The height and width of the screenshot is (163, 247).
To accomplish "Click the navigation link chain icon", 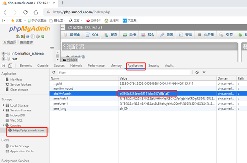I will coord(52,48).
